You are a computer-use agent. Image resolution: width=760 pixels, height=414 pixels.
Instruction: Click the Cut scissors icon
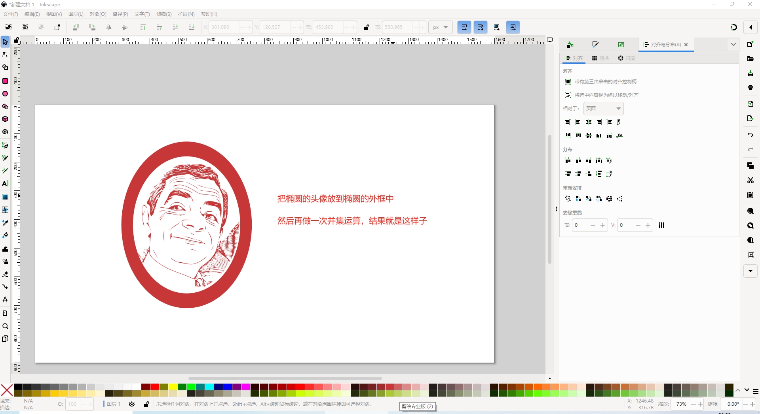point(750,181)
